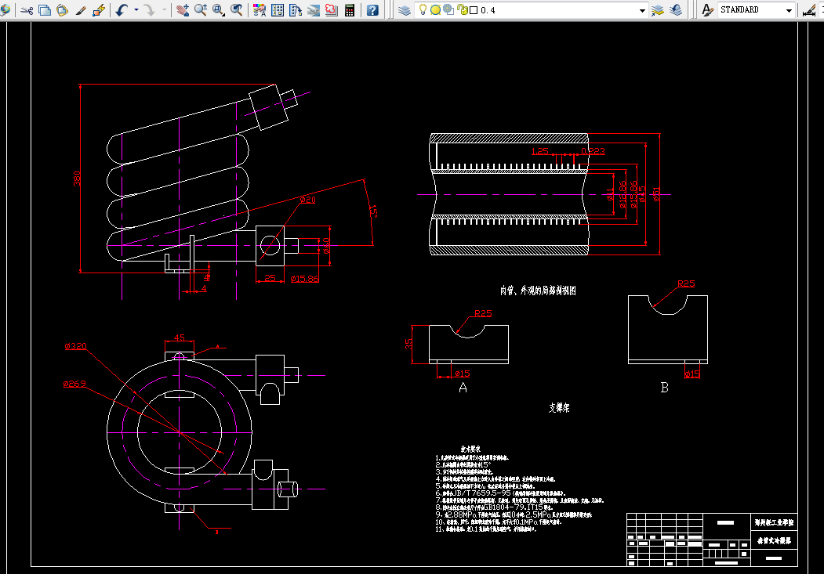Expand the layer 0.4 dropdown list
Viewport: 824px width, 574px height.
coord(642,10)
